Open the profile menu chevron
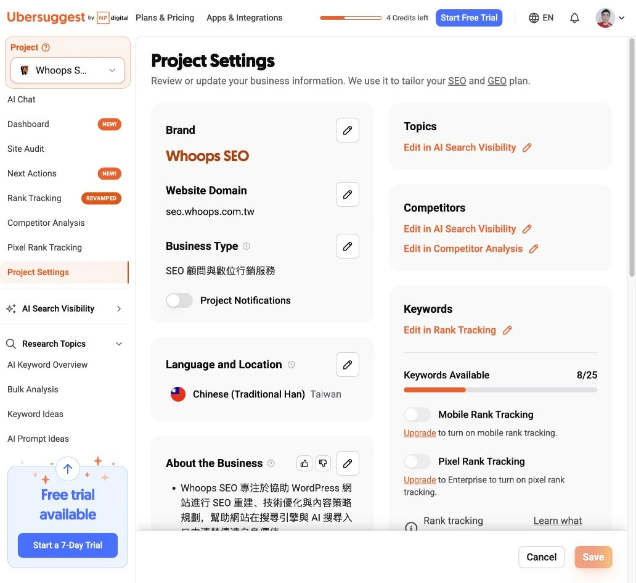Screen dimensions: 636x583 pos(621,18)
